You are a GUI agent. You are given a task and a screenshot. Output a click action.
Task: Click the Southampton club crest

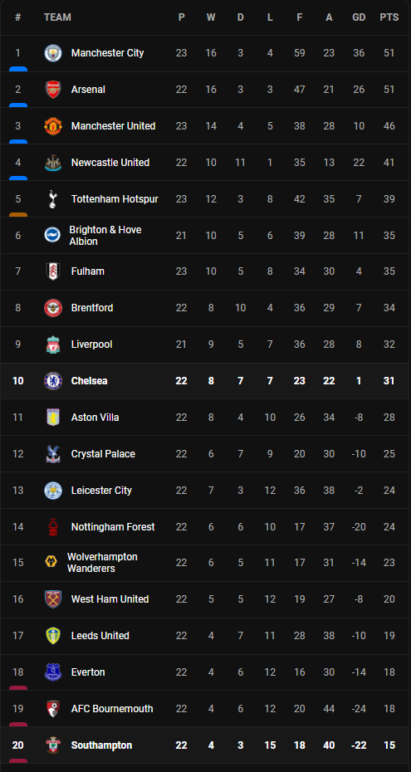(52, 745)
